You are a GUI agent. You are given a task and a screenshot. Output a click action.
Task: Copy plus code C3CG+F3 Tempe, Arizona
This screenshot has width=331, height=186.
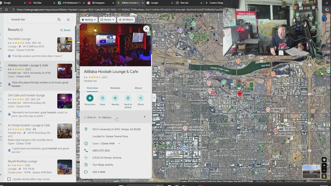coord(107,158)
